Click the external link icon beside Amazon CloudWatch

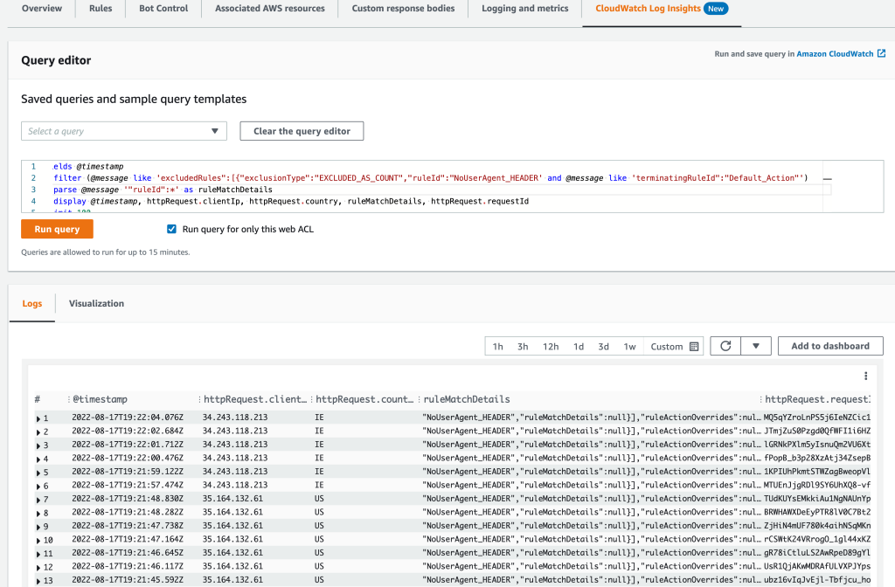[x=882, y=53]
